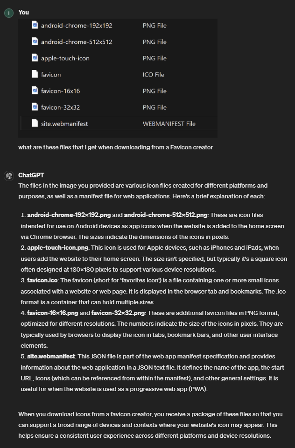Click the file icon beside site.webmanifest

[x=35, y=123]
